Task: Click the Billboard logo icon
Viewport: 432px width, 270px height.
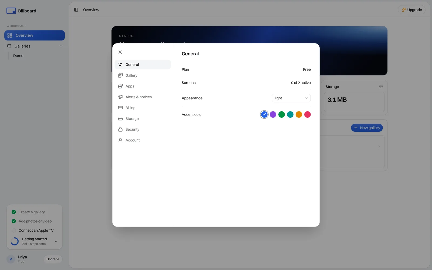Action: [11, 11]
